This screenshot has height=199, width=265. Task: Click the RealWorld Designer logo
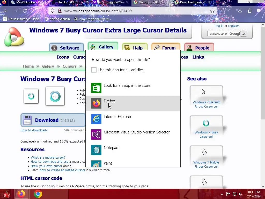coord(14,37)
